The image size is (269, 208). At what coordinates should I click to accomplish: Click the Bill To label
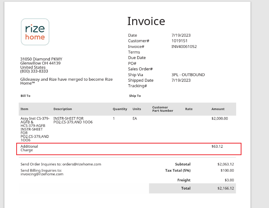tap(25, 96)
